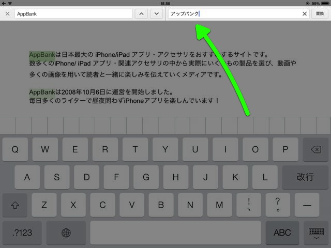
Task: Tap the U key
Action: (x=195, y=149)
